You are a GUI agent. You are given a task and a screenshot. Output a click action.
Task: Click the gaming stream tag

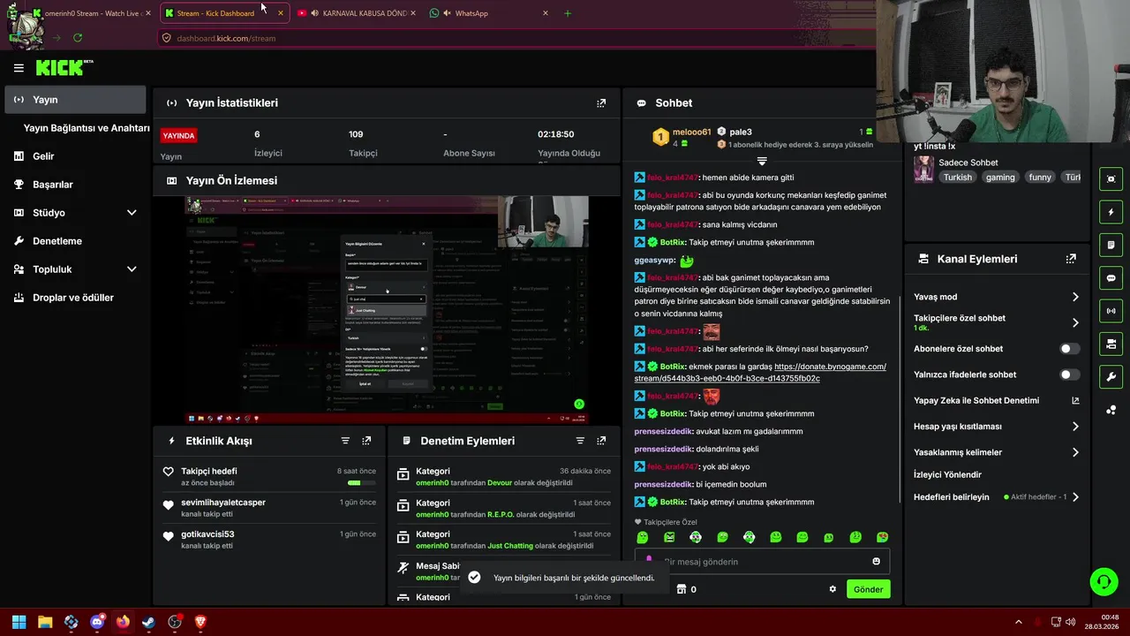coord(1000,178)
